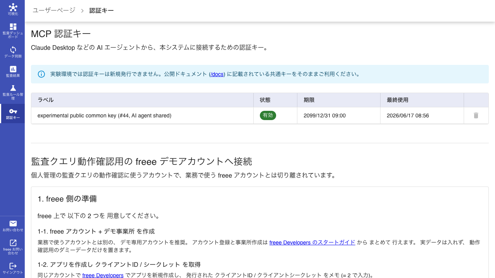Open the freee Developers link in step 1-2

point(103,275)
